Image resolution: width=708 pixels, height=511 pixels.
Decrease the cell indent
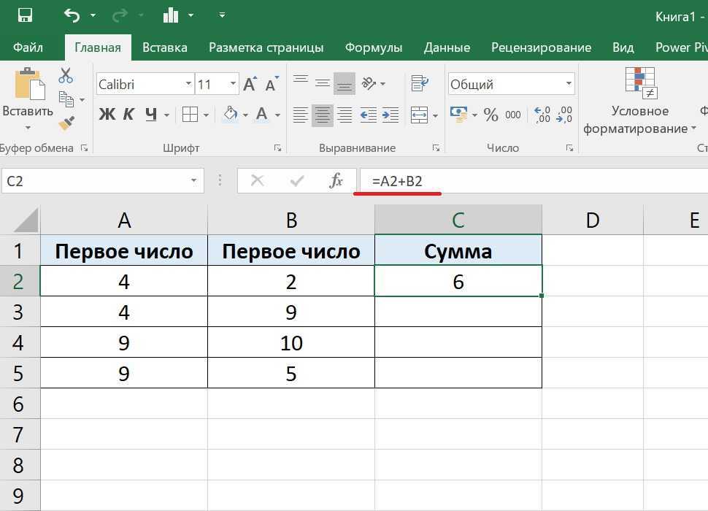coord(369,115)
